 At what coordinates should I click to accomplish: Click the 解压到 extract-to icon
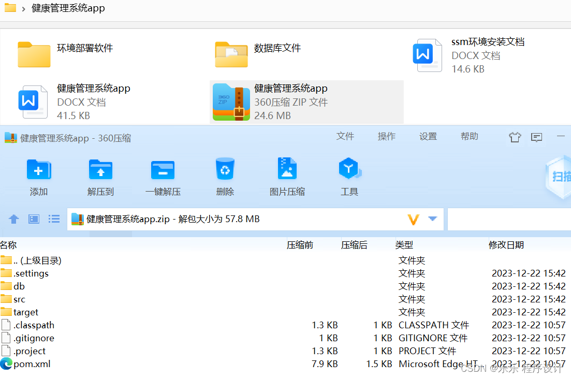(x=100, y=169)
